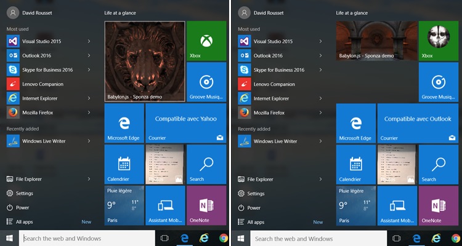
Task: Open the Xbox tile in the left Start menu
Action: tap(206, 40)
